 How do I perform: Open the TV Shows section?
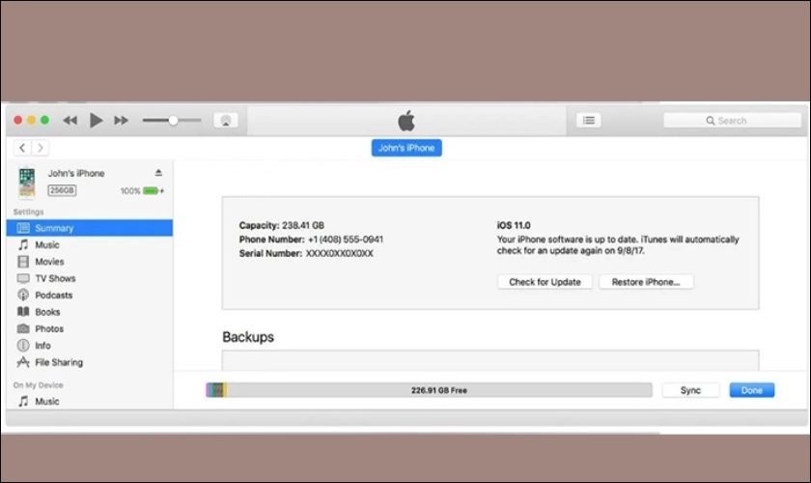click(90, 278)
